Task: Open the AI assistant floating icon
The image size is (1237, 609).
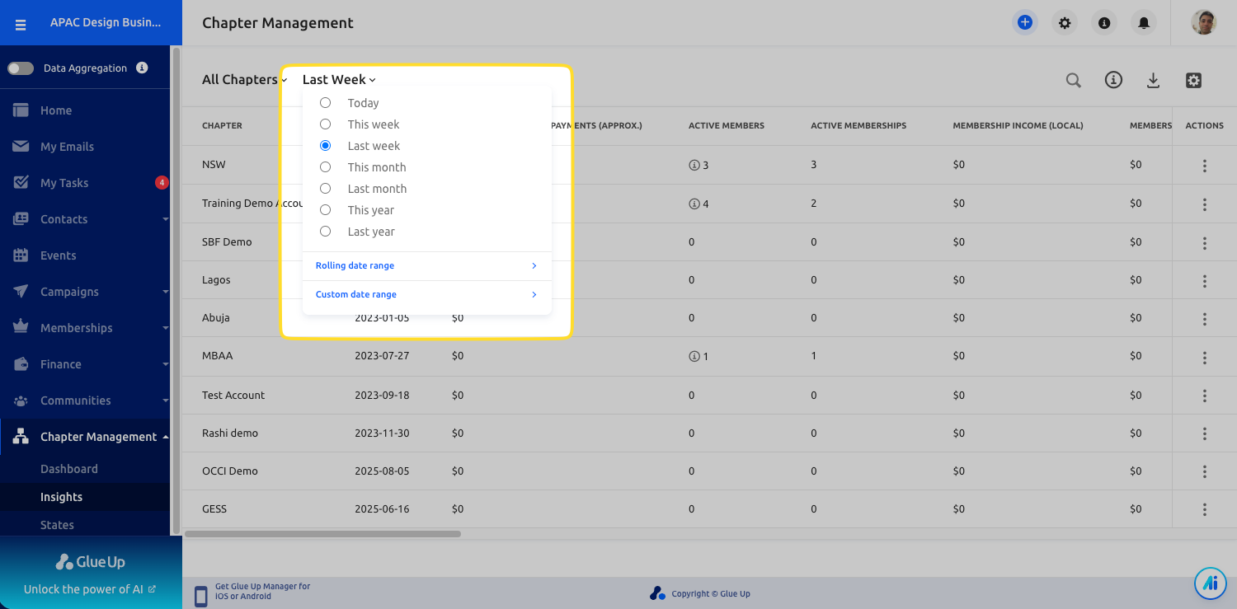Action: [1211, 583]
